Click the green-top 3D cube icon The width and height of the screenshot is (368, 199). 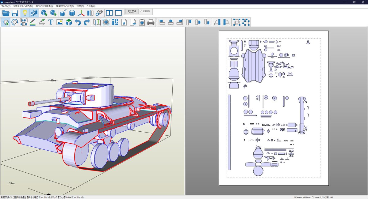(x=69, y=22)
